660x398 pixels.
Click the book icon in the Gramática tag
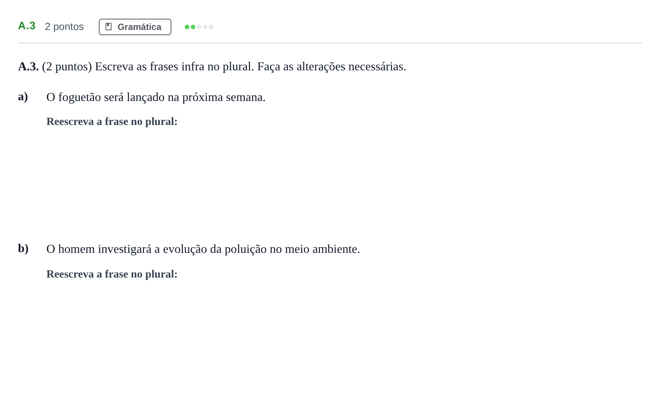pyautogui.click(x=109, y=27)
